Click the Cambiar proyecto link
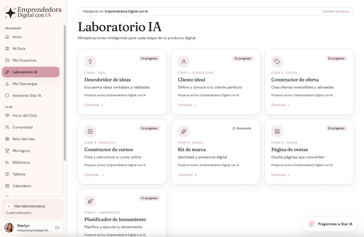The height and width of the screenshot is (237, 364). click(336, 11)
